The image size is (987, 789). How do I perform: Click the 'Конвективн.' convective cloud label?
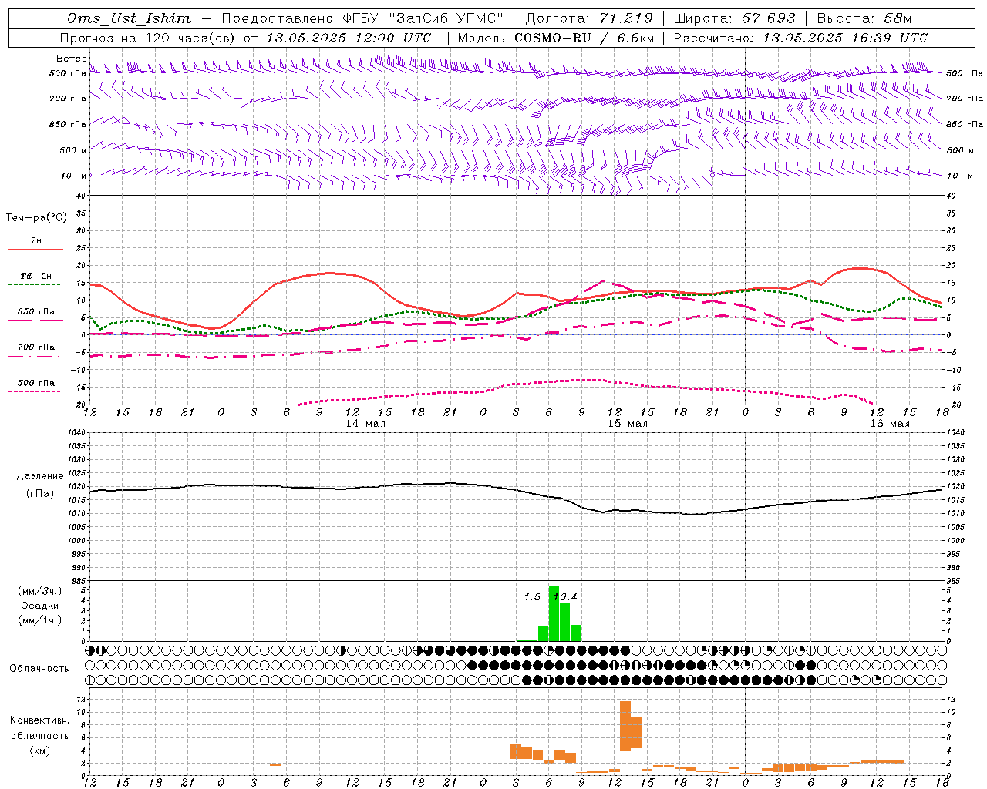coord(40,720)
